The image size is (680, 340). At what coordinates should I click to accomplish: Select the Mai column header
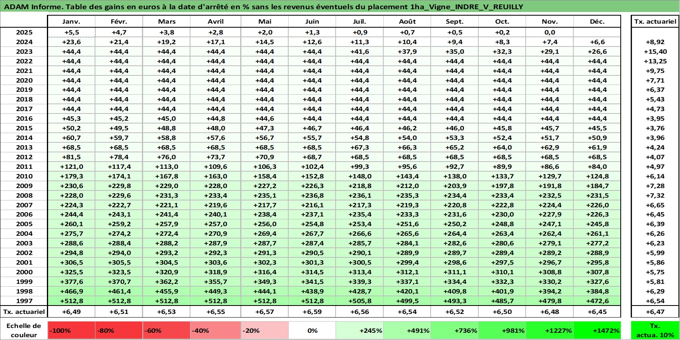[265, 22]
